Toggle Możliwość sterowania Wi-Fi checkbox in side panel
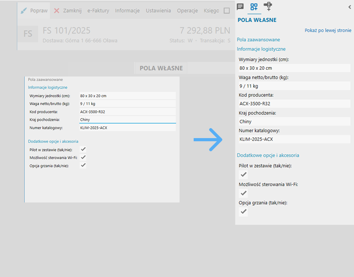 coord(243,193)
